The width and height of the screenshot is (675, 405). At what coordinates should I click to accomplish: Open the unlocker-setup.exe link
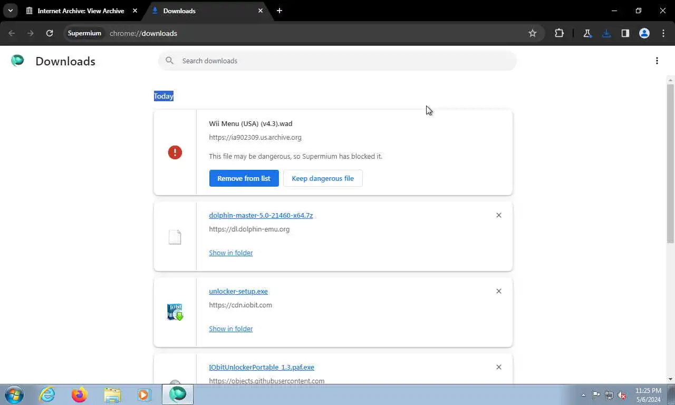tap(238, 291)
